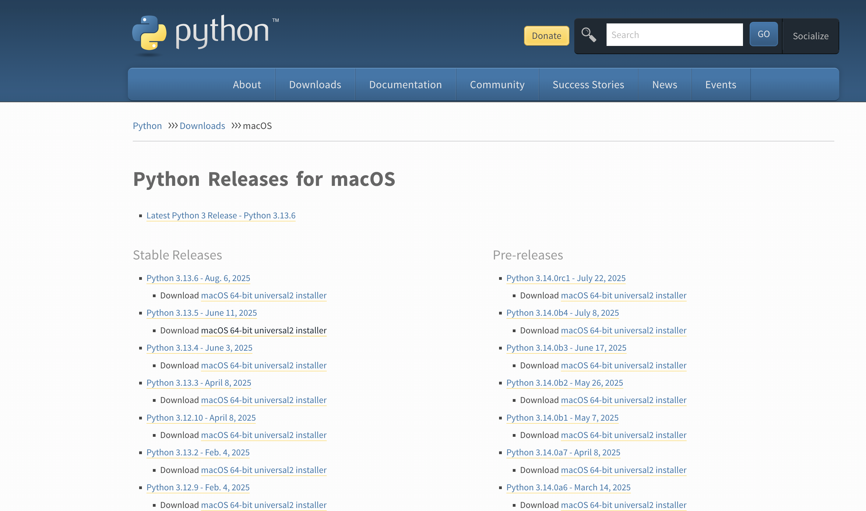
Task: Click the Pre-releases heading
Action: coord(528,255)
